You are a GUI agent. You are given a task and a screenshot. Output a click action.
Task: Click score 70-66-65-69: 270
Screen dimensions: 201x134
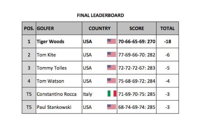point(137,41)
